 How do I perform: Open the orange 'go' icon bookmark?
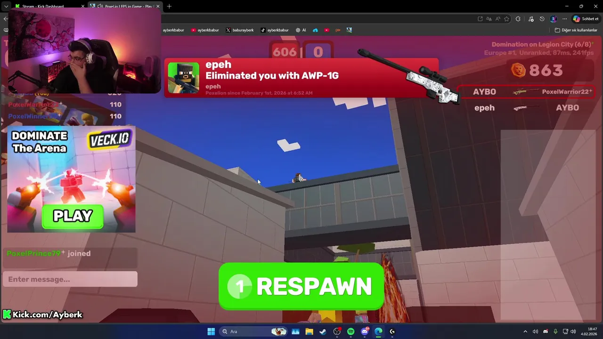click(338, 30)
